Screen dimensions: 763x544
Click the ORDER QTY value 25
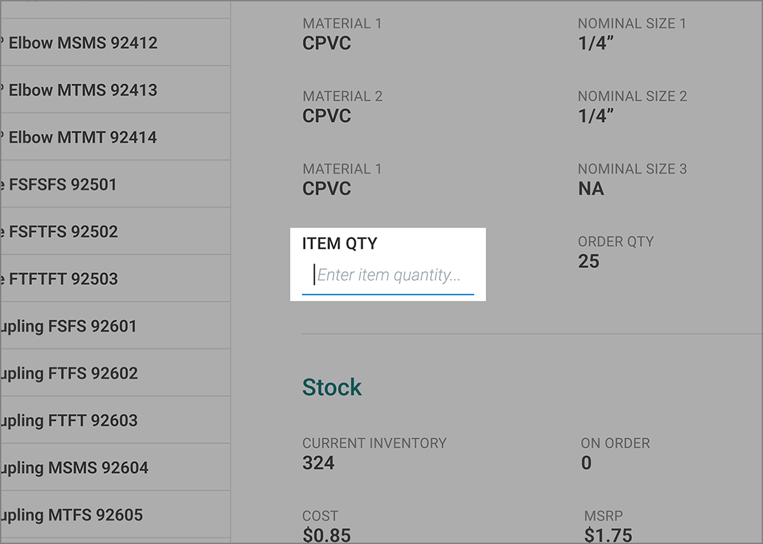pos(589,262)
